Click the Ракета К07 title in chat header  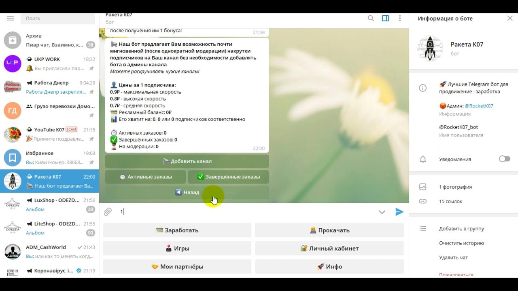coord(119,15)
